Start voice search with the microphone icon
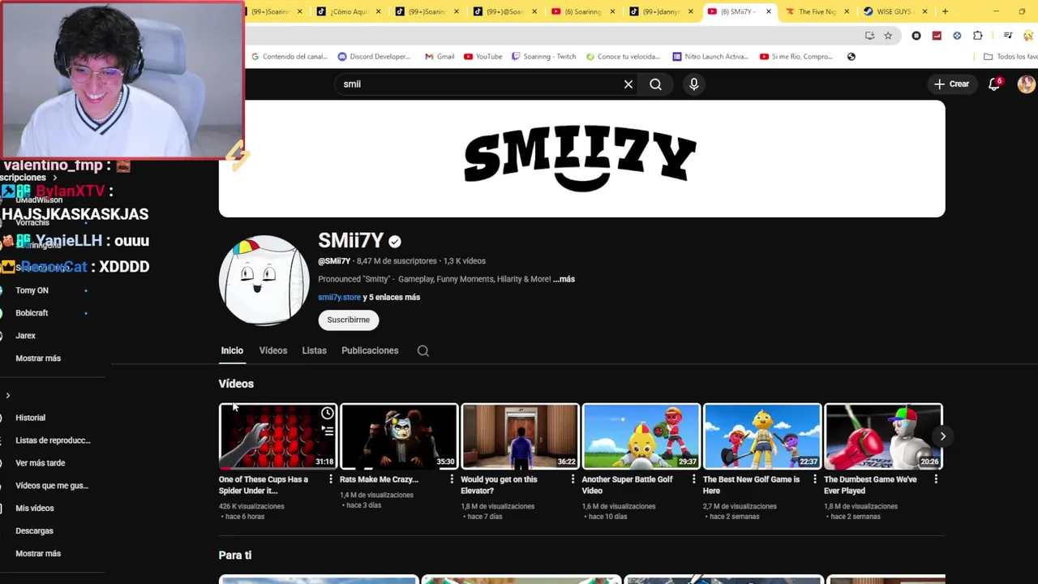 pos(693,84)
